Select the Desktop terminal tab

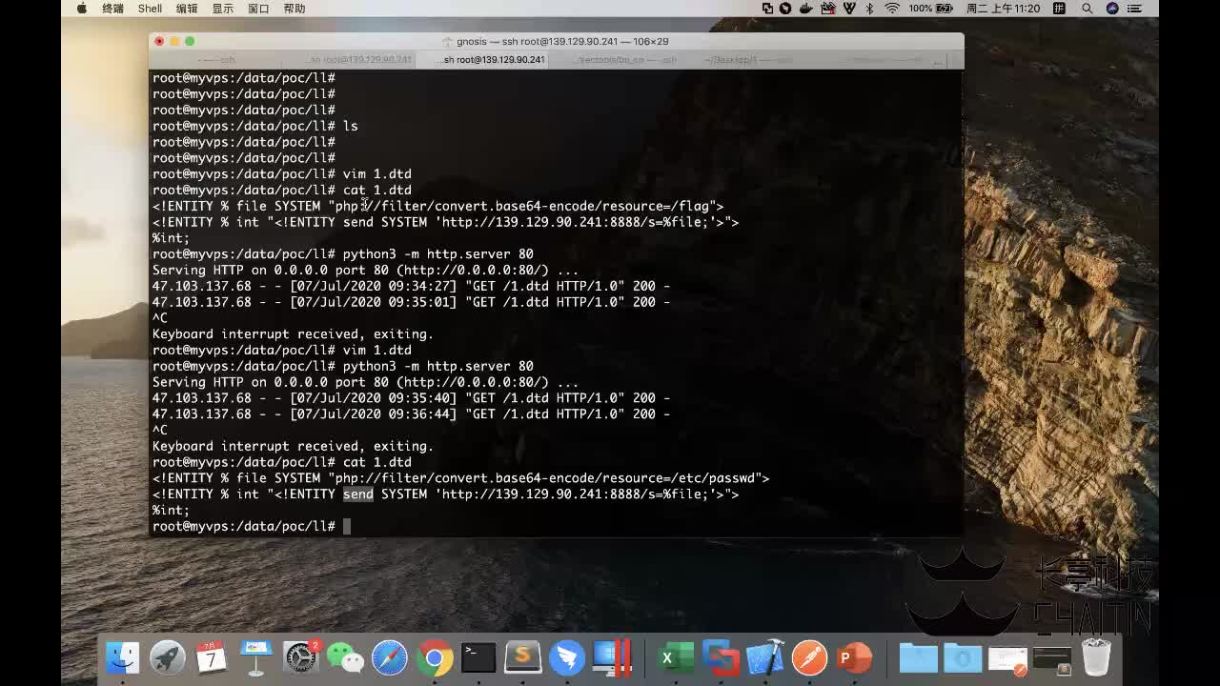(748, 60)
